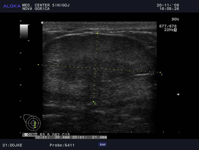199x150 pixels.
Task: Click the 22Hz frame rate text
Action: (x=169, y=30)
